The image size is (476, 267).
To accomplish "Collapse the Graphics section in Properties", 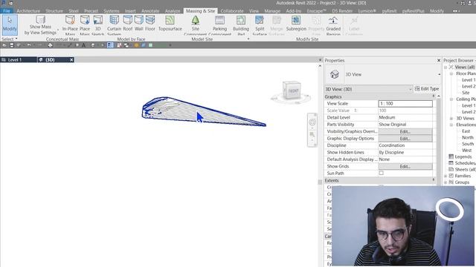I will 434,96.
